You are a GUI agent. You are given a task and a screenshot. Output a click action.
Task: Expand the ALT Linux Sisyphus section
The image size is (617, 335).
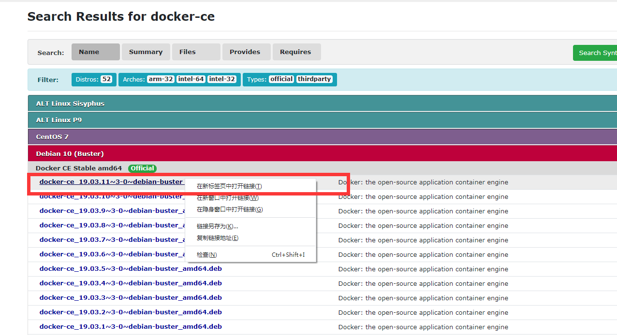(x=70, y=103)
